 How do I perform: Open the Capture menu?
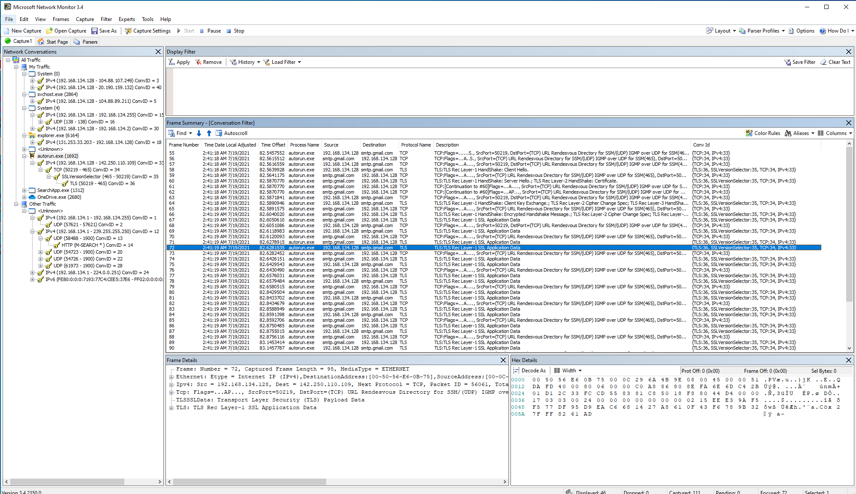point(85,19)
